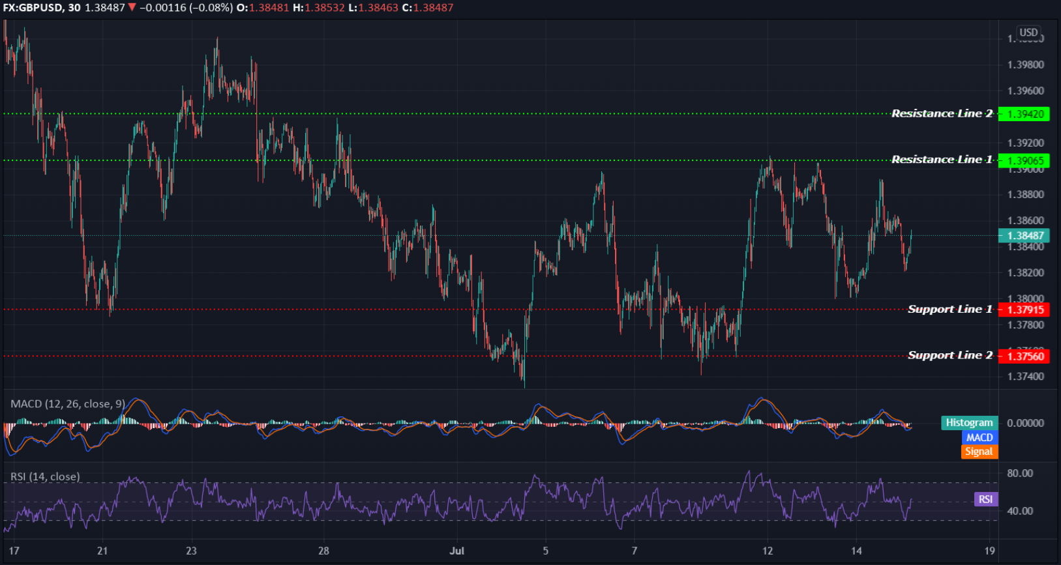1061x565 pixels.
Task: Click the 1.37400 price axis value
Action: [x=1026, y=377]
